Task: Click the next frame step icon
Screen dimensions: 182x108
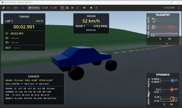Action: (8, 8)
